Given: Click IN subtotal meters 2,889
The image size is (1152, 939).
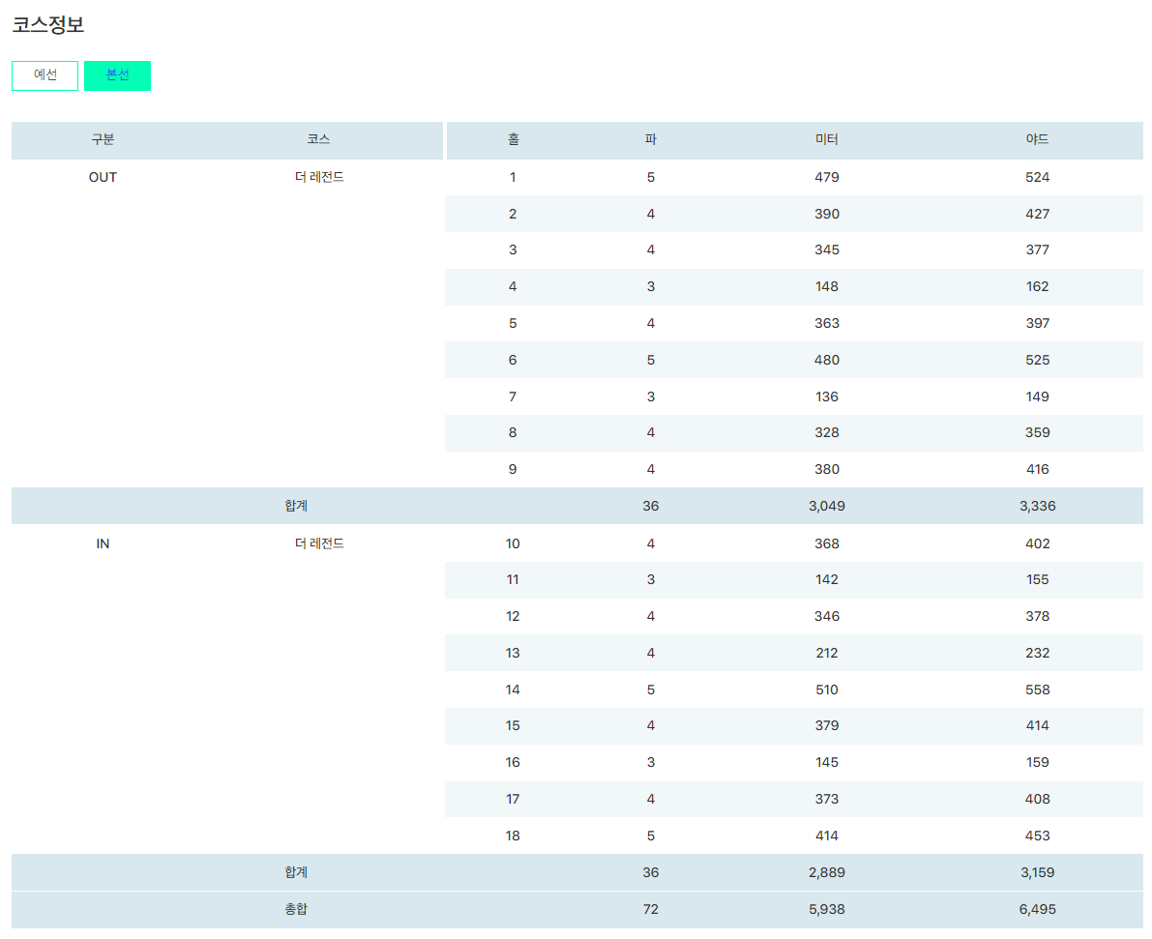Looking at the screenshot, I should (x=827, y=873).
